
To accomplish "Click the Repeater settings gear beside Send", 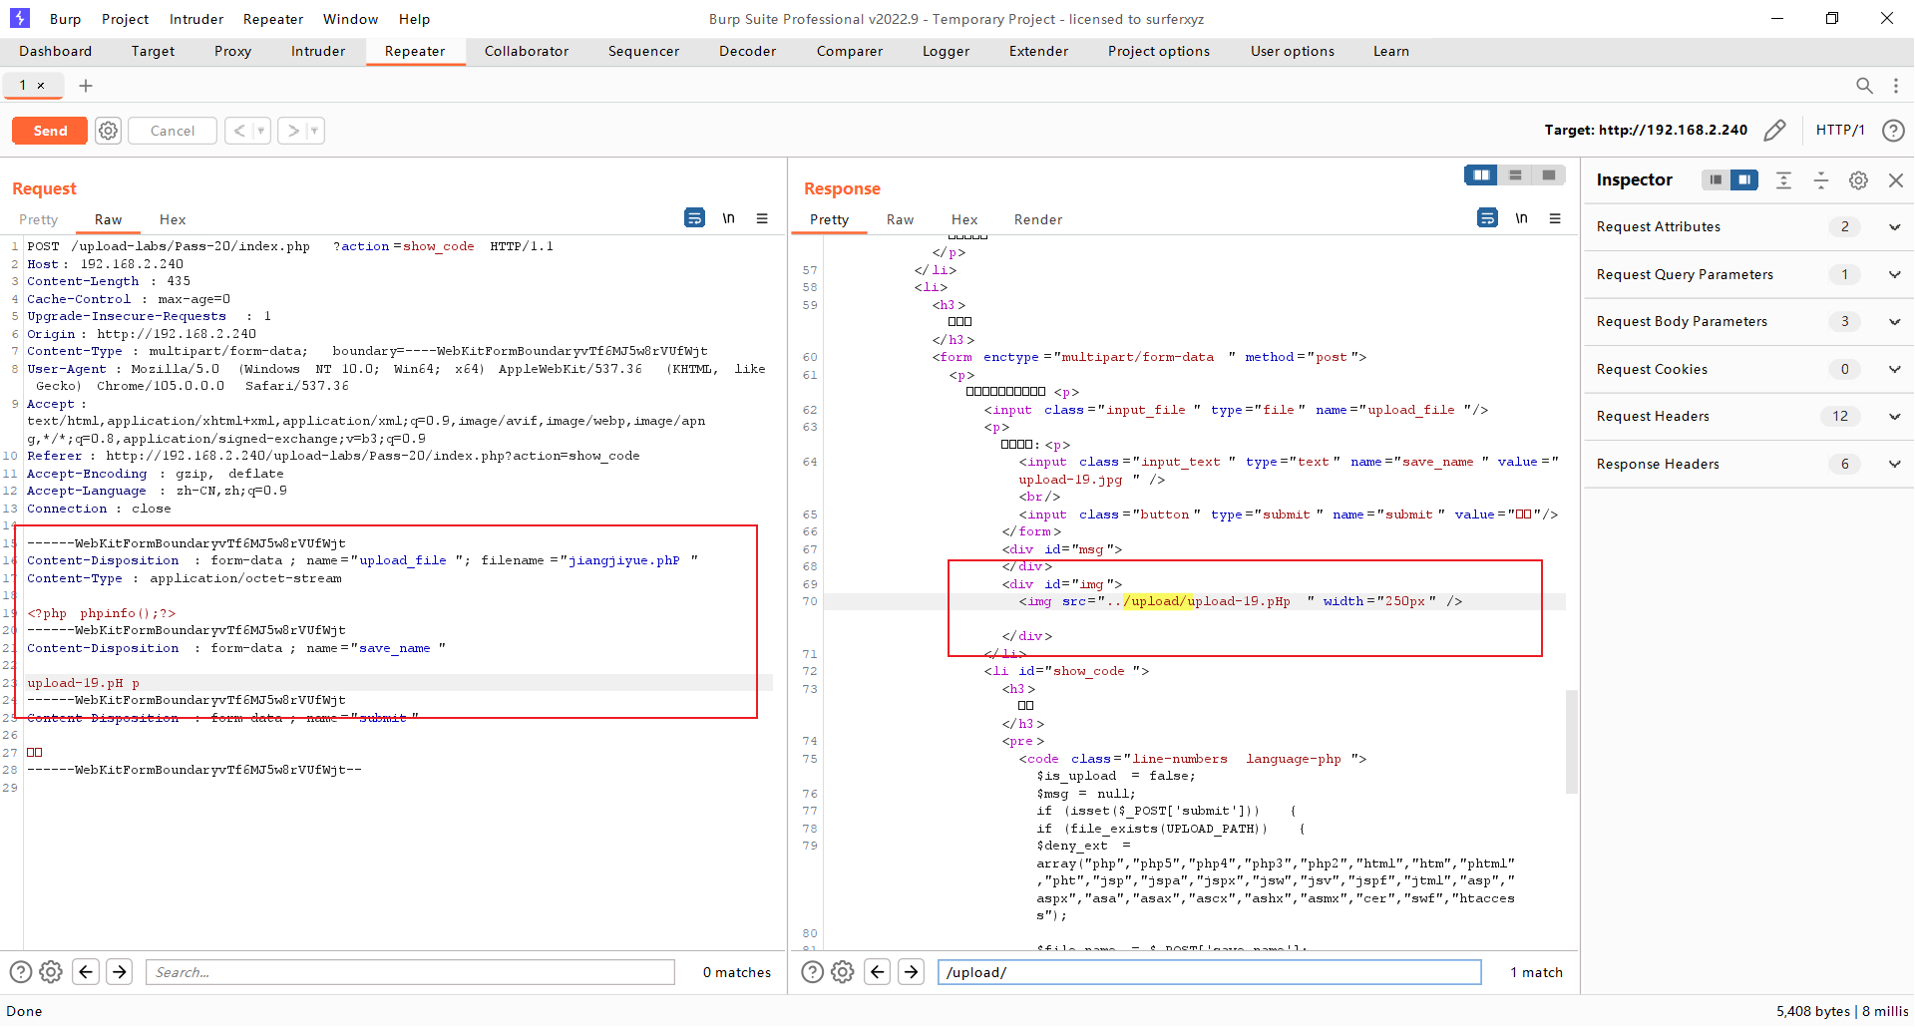I will tap(108, 131).
